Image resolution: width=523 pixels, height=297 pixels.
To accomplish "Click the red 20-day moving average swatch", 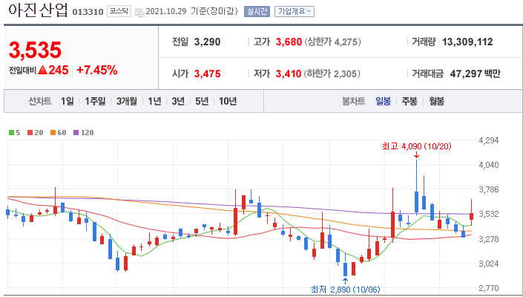I will click(x=30, y=132).
